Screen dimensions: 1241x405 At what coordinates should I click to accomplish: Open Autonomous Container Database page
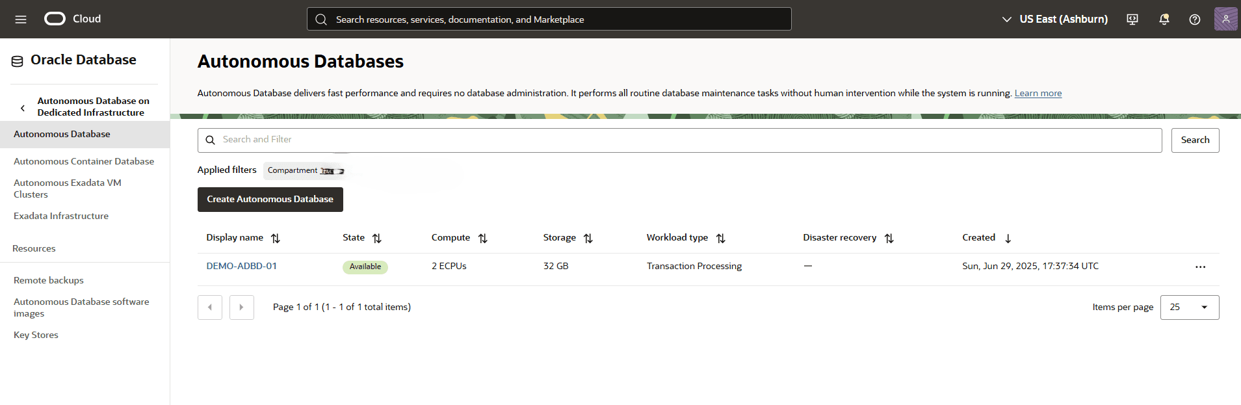[x=84, y=161]
